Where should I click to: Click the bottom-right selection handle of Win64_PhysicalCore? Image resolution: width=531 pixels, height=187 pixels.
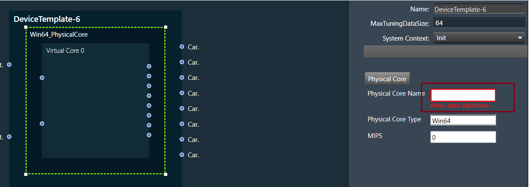coord(166,174)
